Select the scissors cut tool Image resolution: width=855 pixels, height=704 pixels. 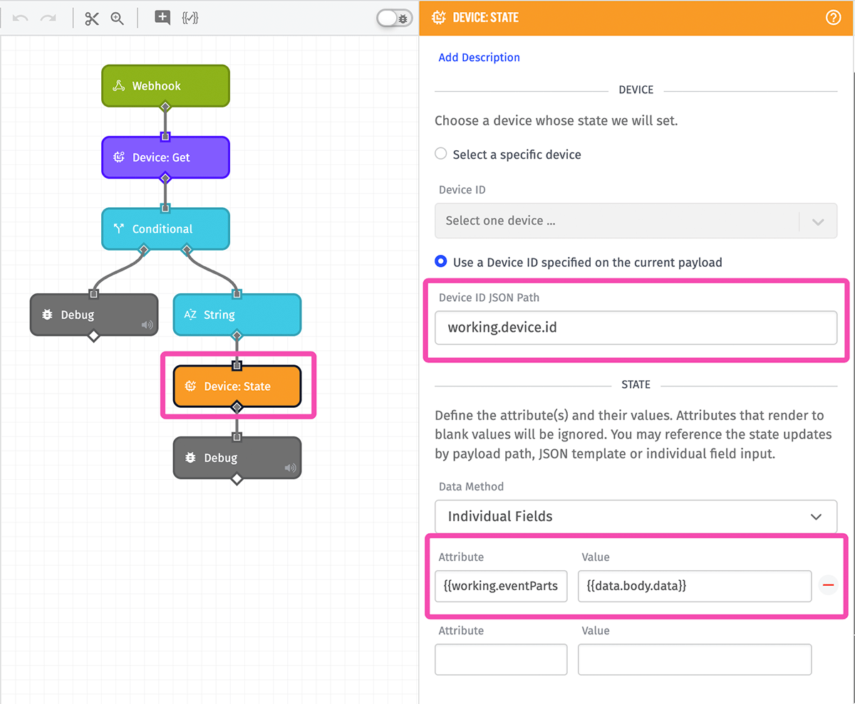tap(92, 18)
